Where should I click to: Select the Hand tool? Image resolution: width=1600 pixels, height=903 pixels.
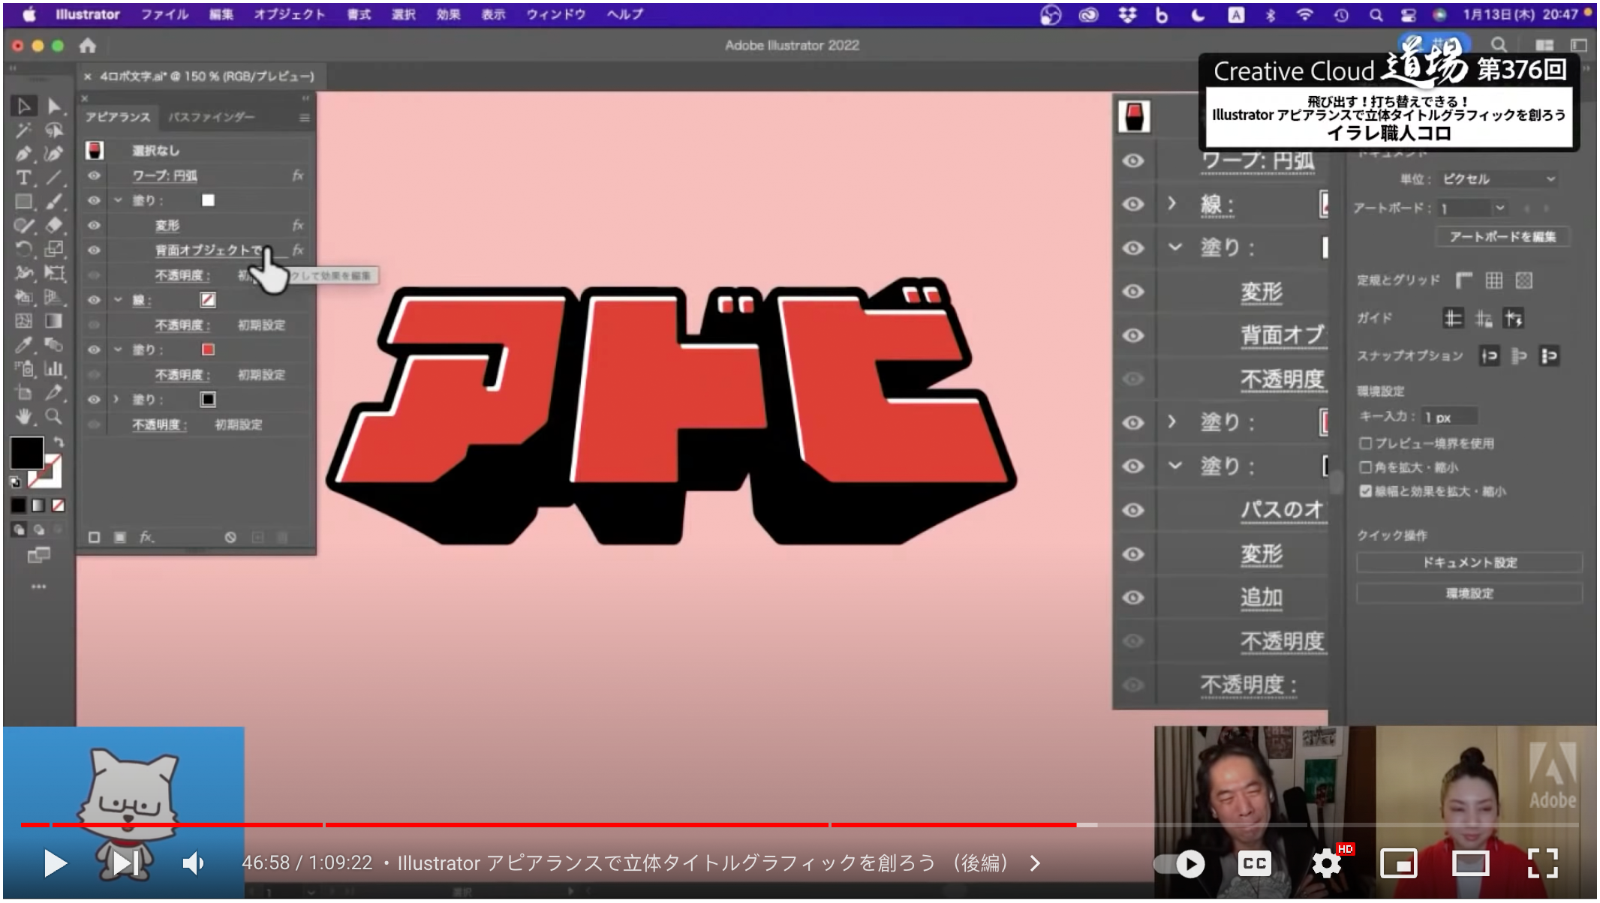[x=24, y=412]
